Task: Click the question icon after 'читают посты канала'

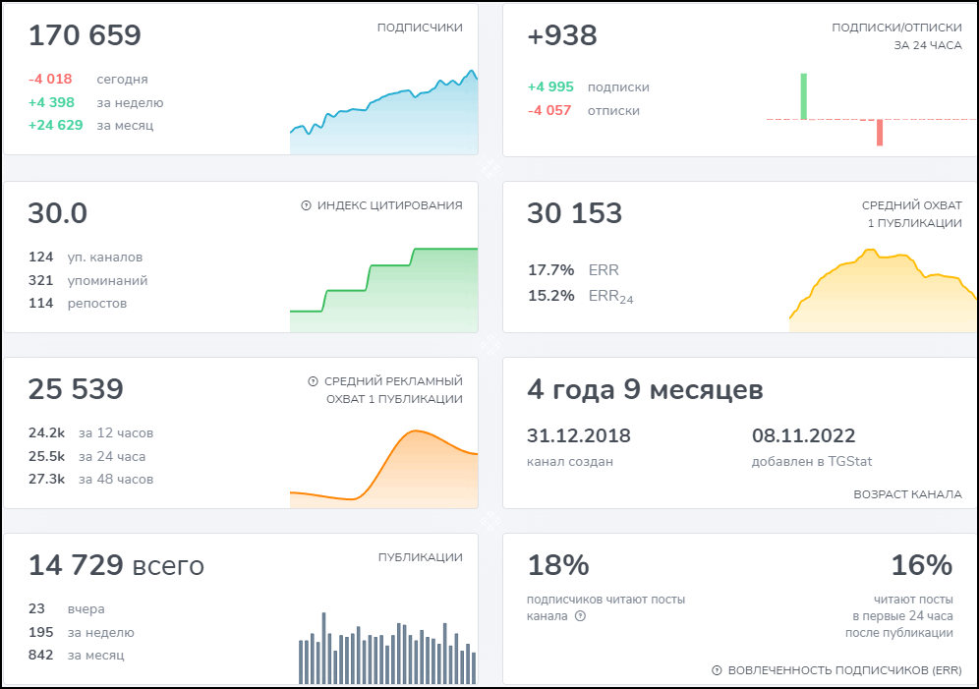Action: point(580,616)
